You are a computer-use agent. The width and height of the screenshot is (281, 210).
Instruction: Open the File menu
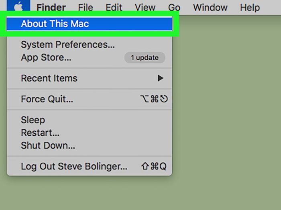click(86, 8)
